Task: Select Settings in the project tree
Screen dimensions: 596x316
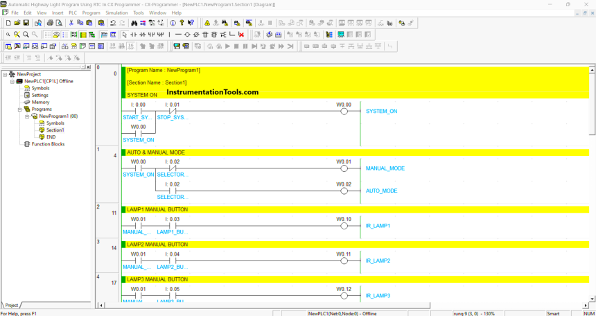Action: point(40,96)
